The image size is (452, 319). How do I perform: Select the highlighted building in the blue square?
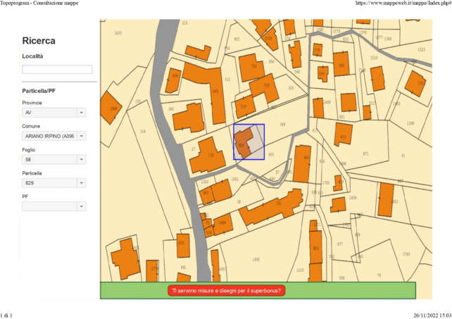243,143
